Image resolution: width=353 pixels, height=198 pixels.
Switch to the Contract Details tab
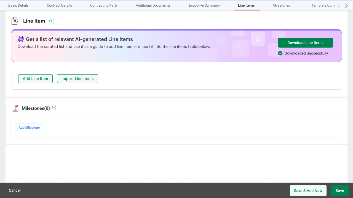pos(59,5)
